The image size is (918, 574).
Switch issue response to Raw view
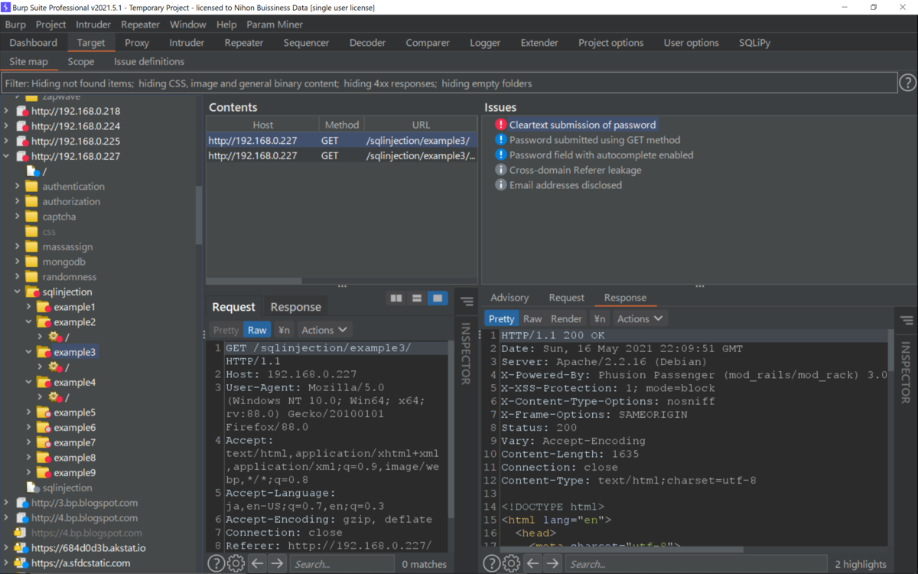tap(532, 318)
